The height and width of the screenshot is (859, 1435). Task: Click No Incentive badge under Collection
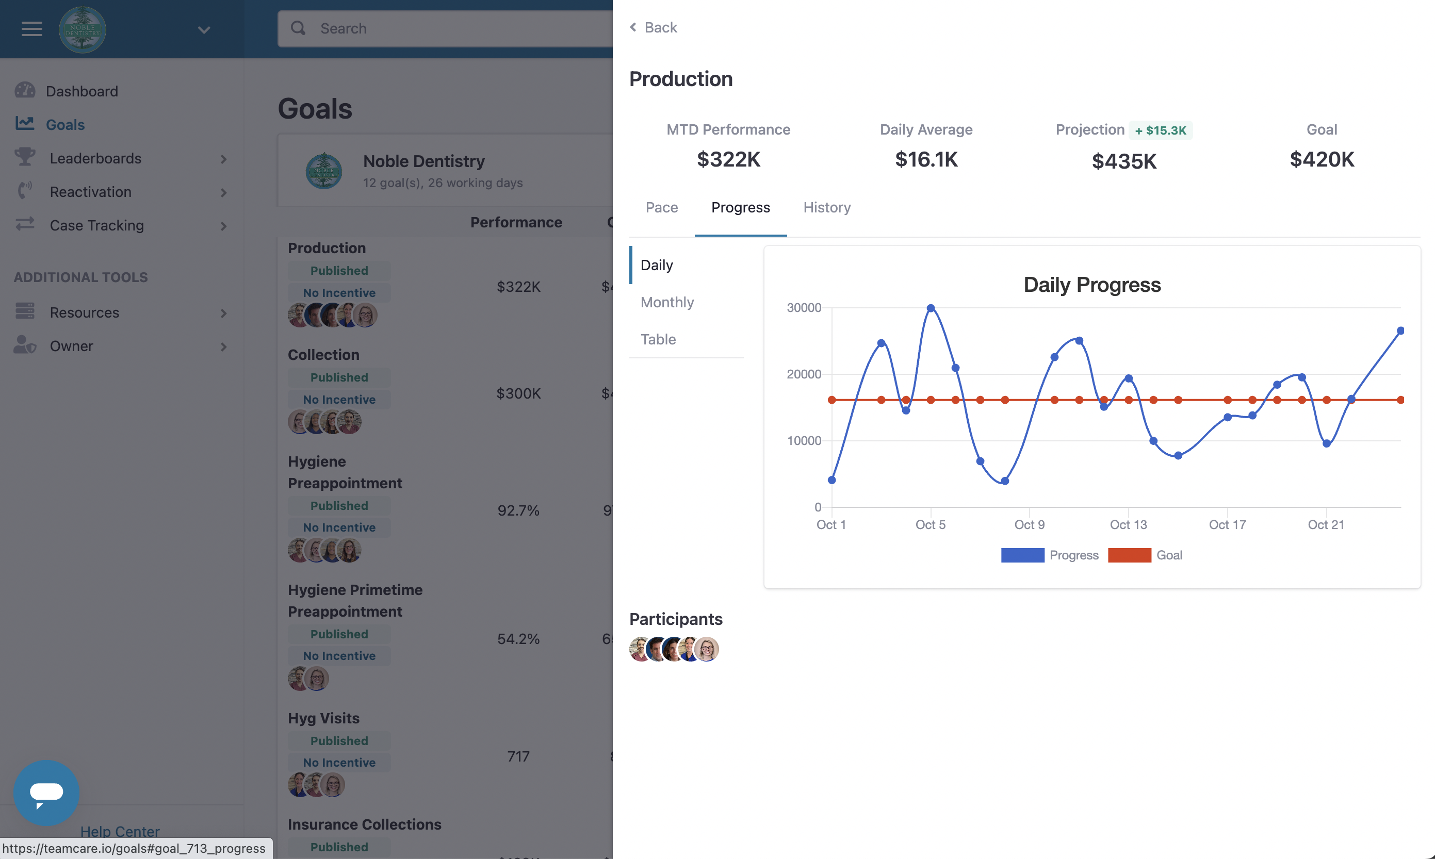tap(339, 400)
